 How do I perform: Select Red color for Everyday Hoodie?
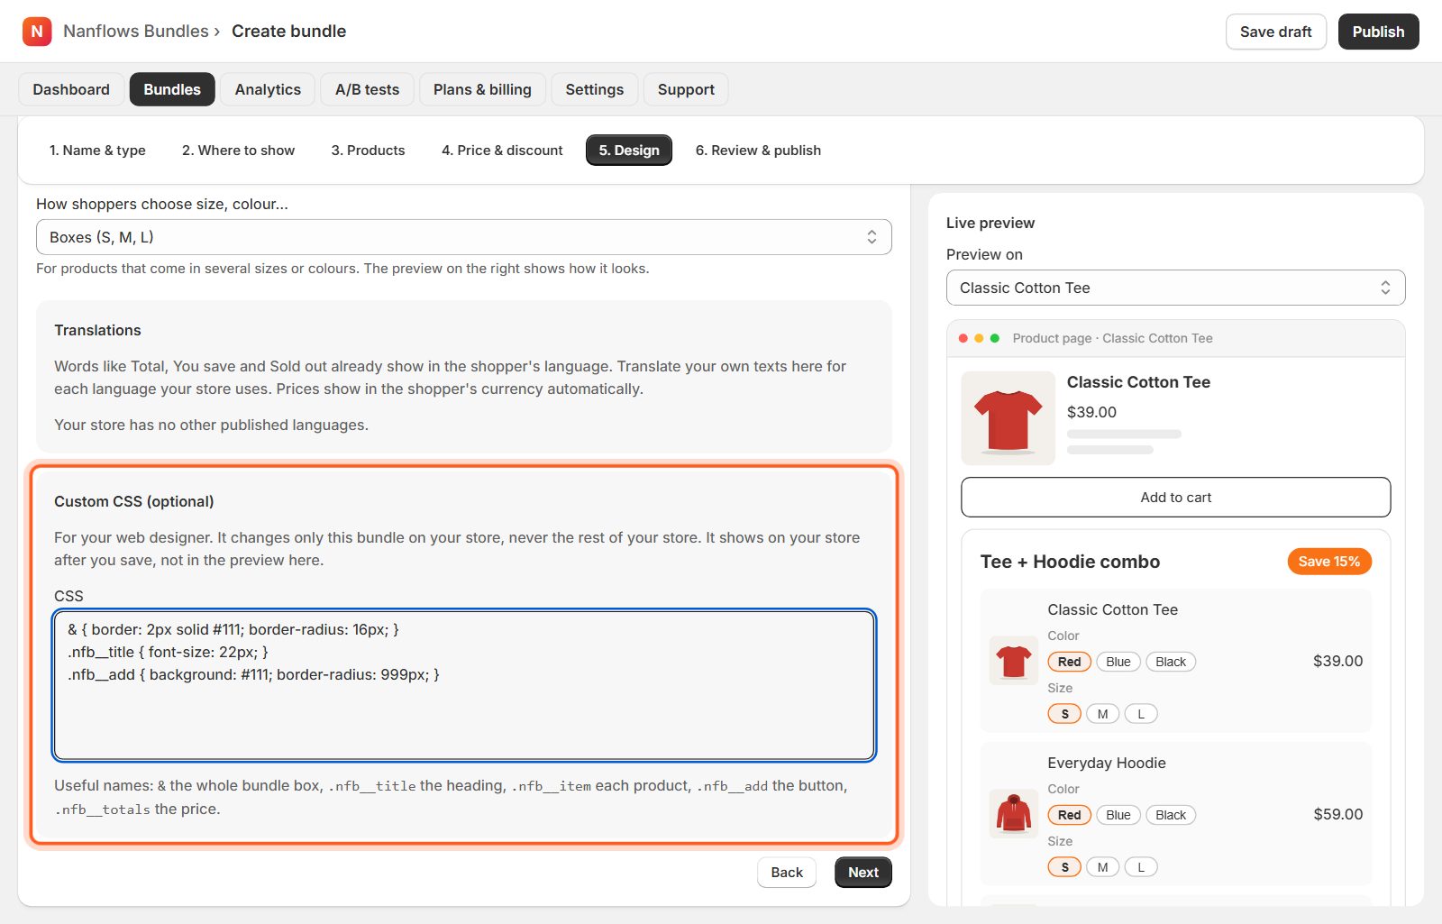tap(1070, 815)
